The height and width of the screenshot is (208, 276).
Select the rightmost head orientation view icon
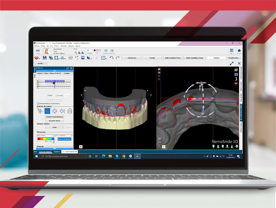(237, 146)
